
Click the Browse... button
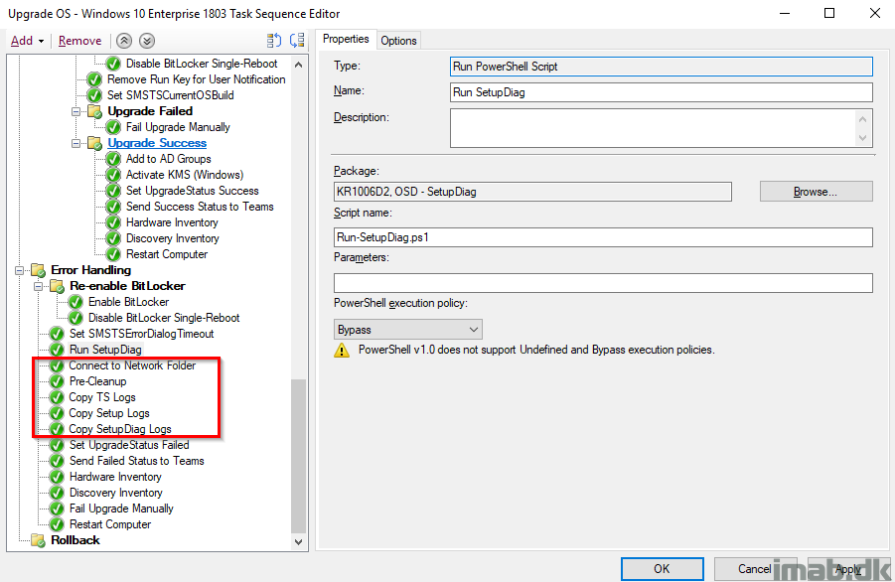click(816, 192)
